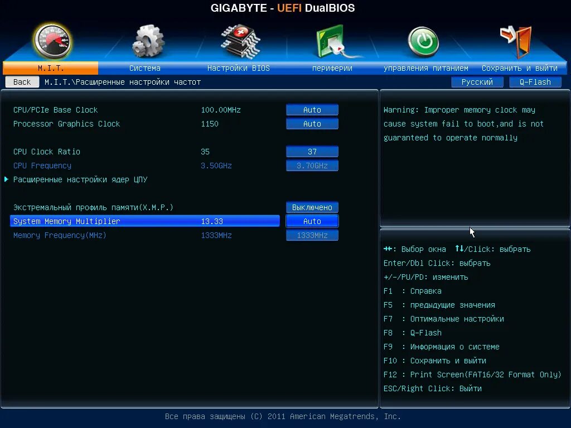Click the F1 Справка help line
The height and width of the screenshot is (428, 571).
tap(412, 291)
